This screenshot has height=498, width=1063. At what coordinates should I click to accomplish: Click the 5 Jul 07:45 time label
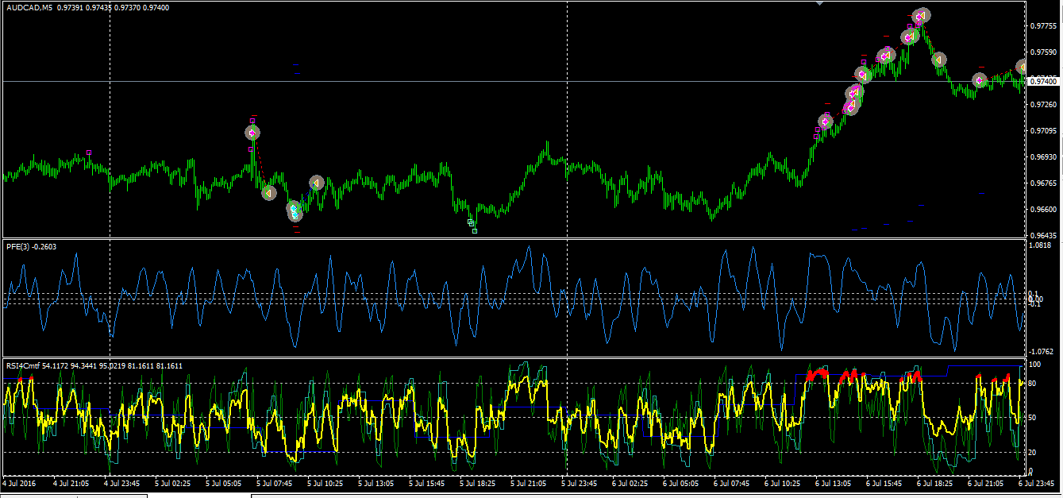tap(274, 483)
